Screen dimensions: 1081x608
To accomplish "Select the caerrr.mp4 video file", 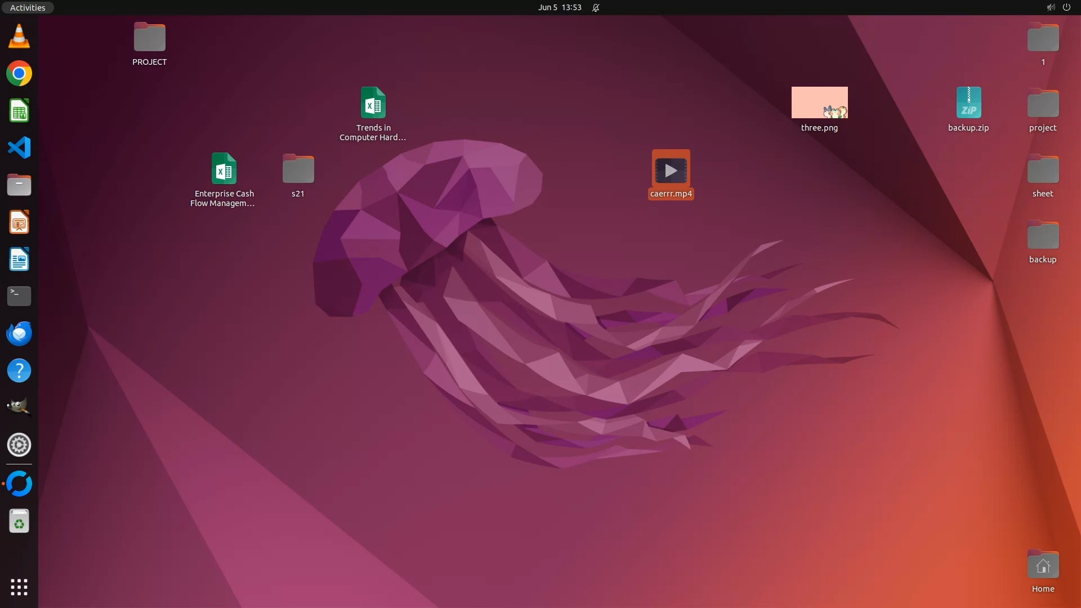I will pos(671,170).
